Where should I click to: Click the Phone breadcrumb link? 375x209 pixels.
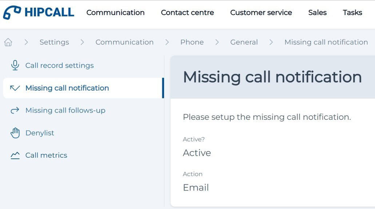192,42
